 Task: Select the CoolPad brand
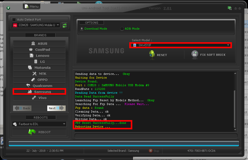[x=39, y=49]
